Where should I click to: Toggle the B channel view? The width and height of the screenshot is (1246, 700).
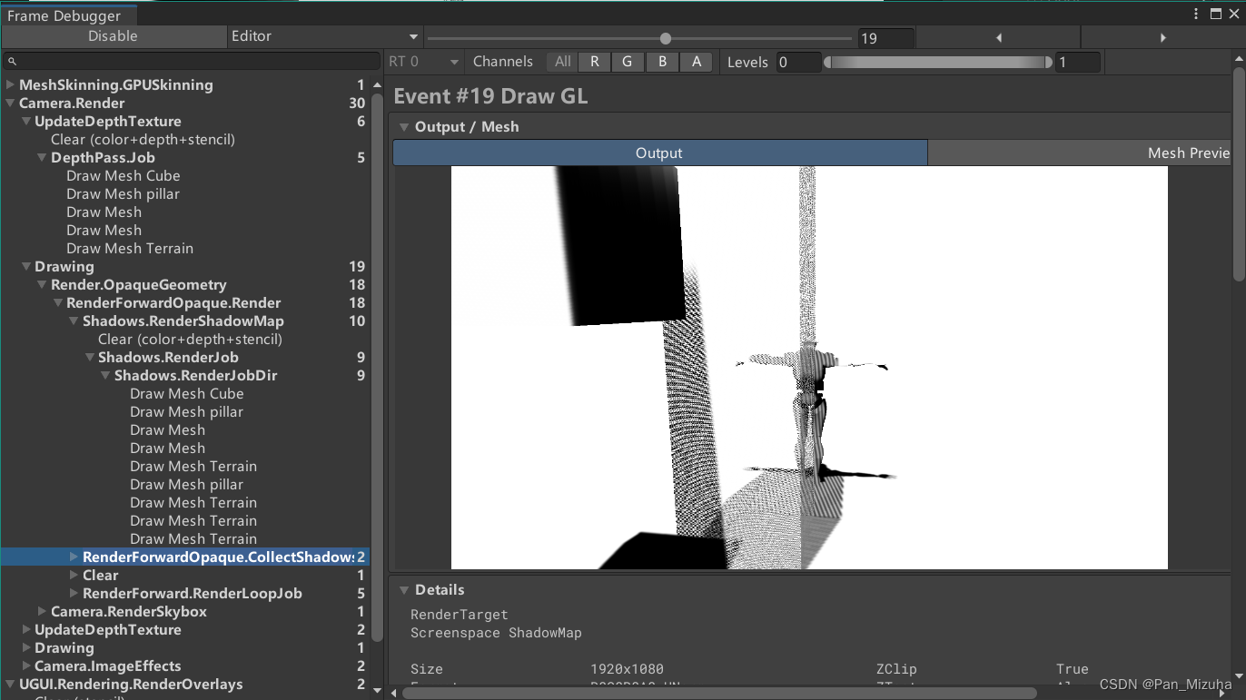[x=662, y=62]
